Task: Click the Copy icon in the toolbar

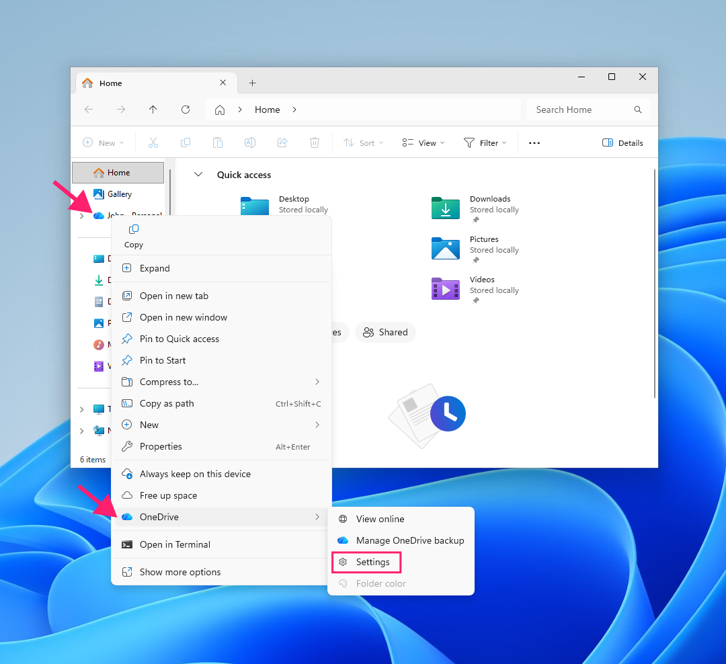Action: tap(186, 142)
